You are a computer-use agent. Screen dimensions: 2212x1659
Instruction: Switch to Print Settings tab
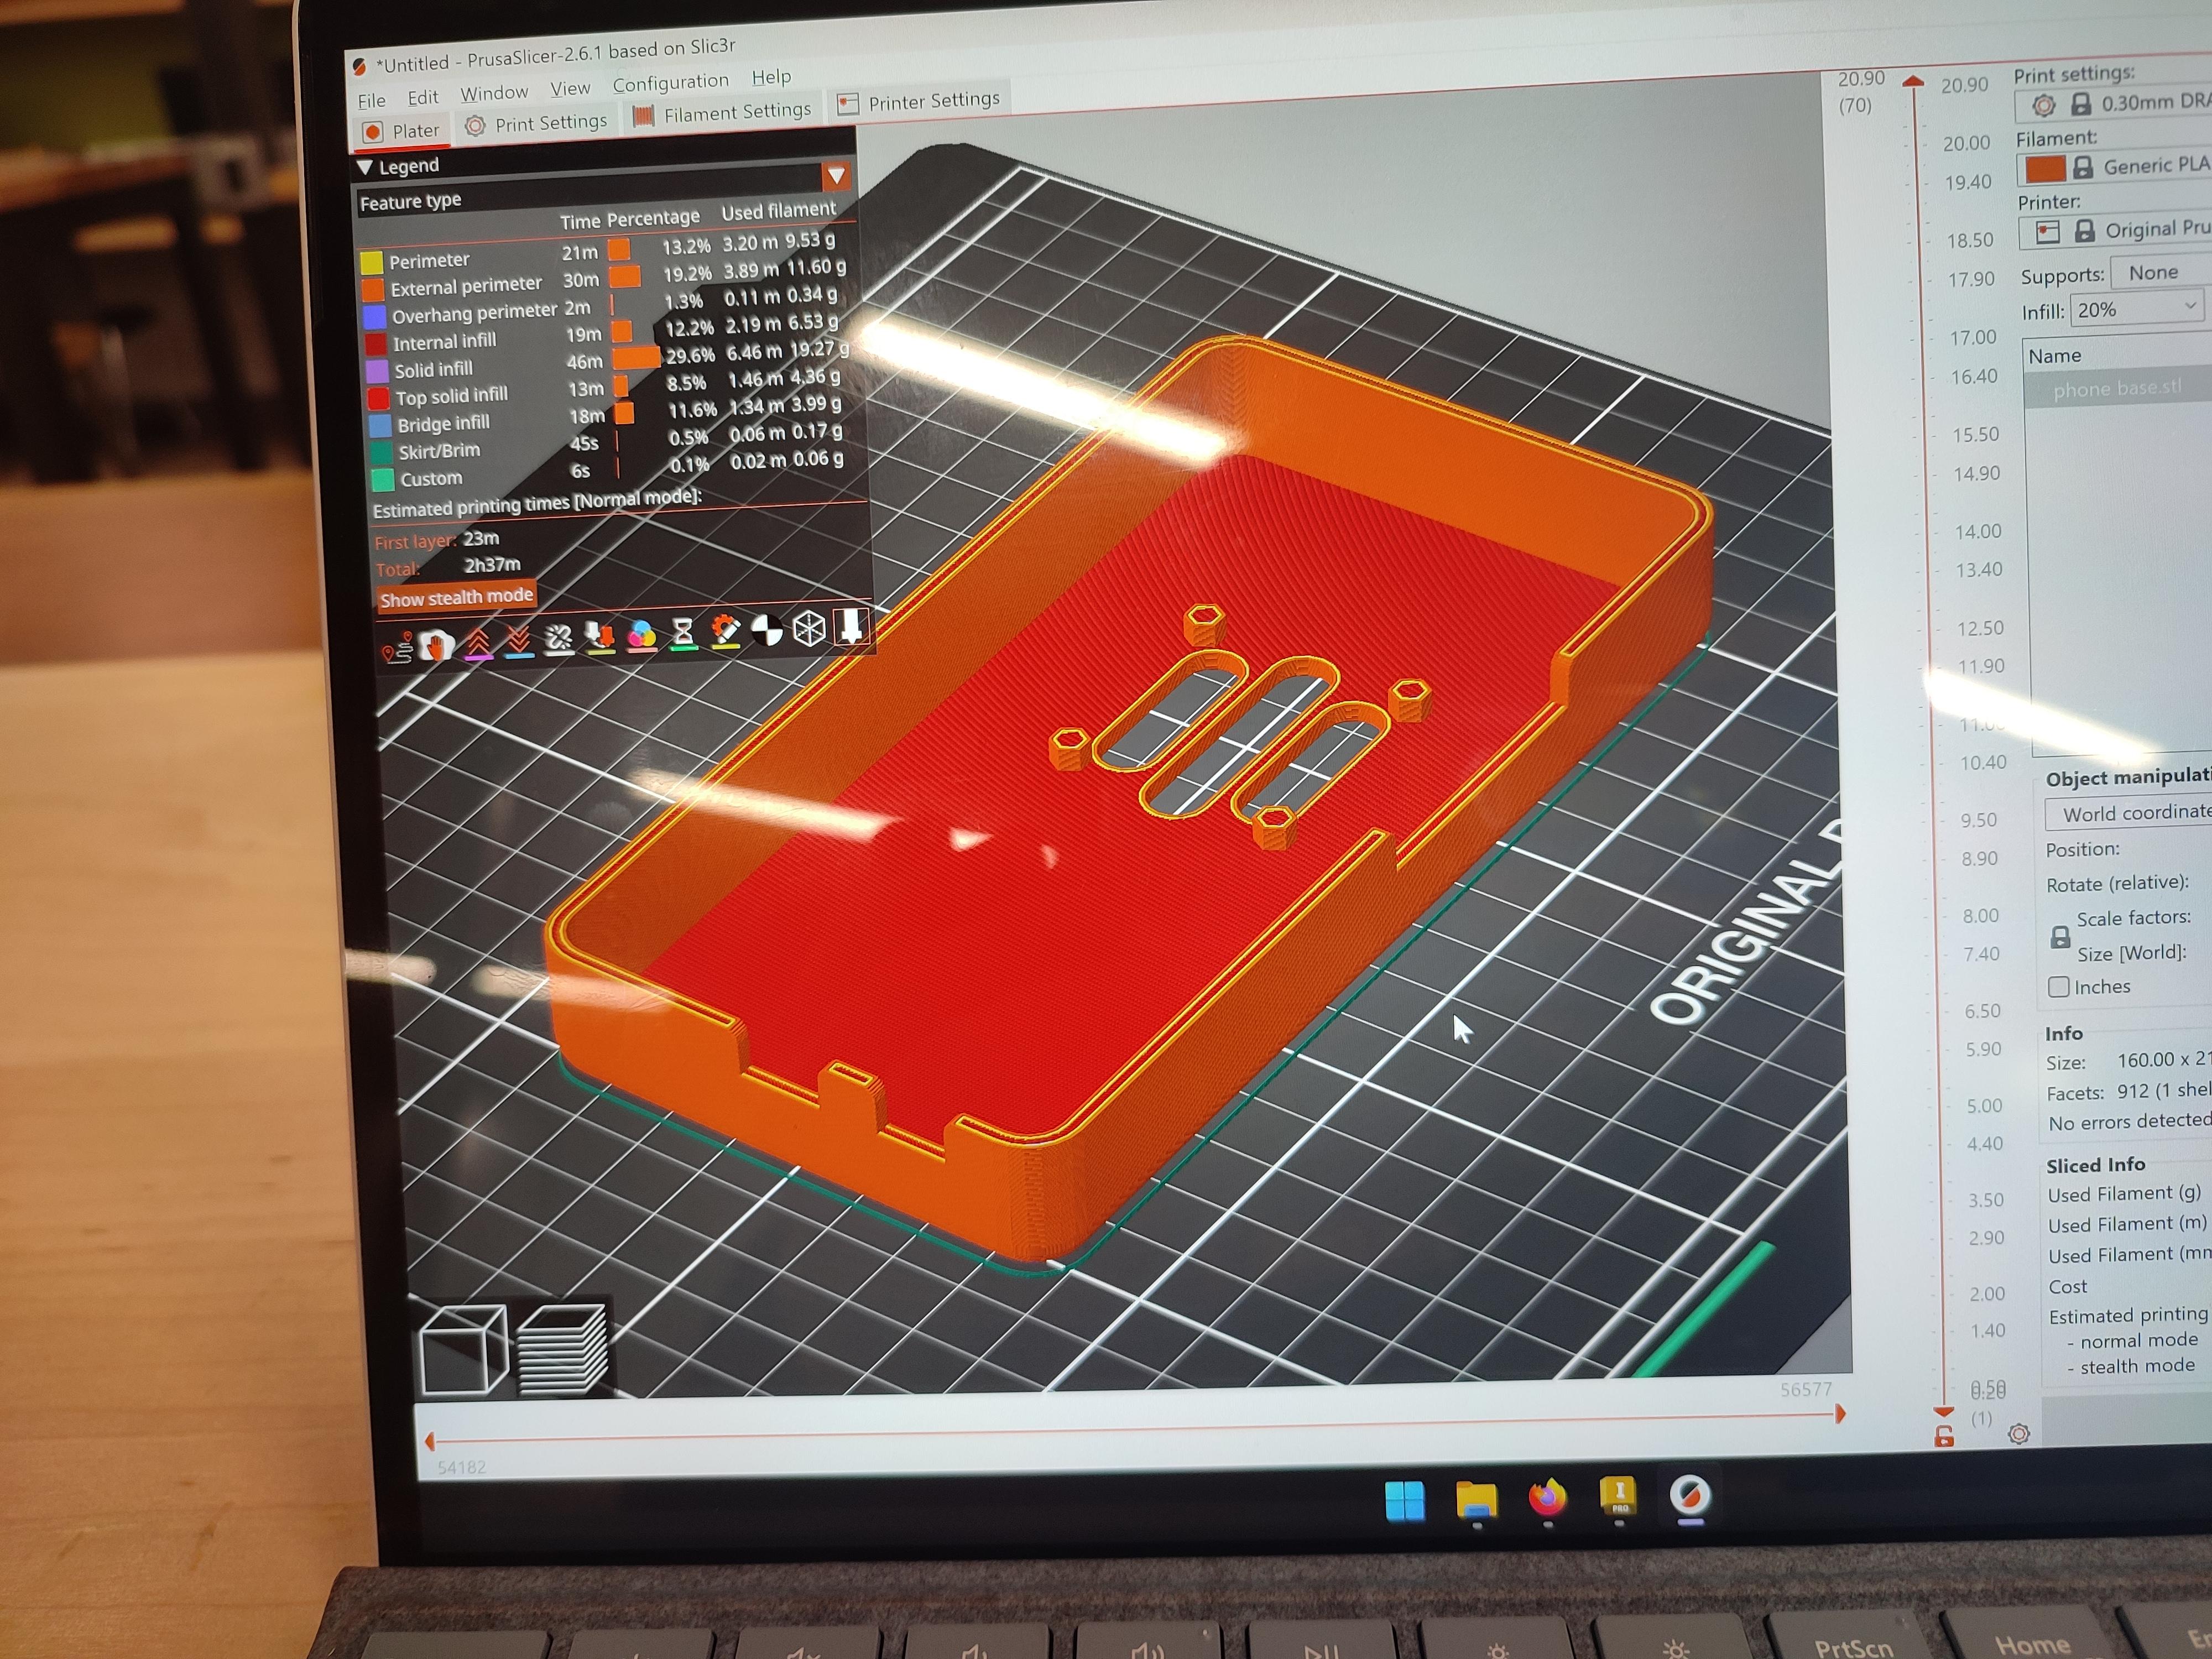click(537, 124)
